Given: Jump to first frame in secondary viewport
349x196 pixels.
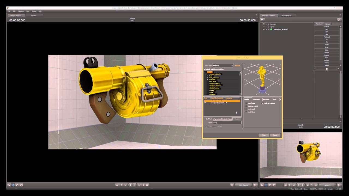Looking at the screenshot, I should click(285, 185).
